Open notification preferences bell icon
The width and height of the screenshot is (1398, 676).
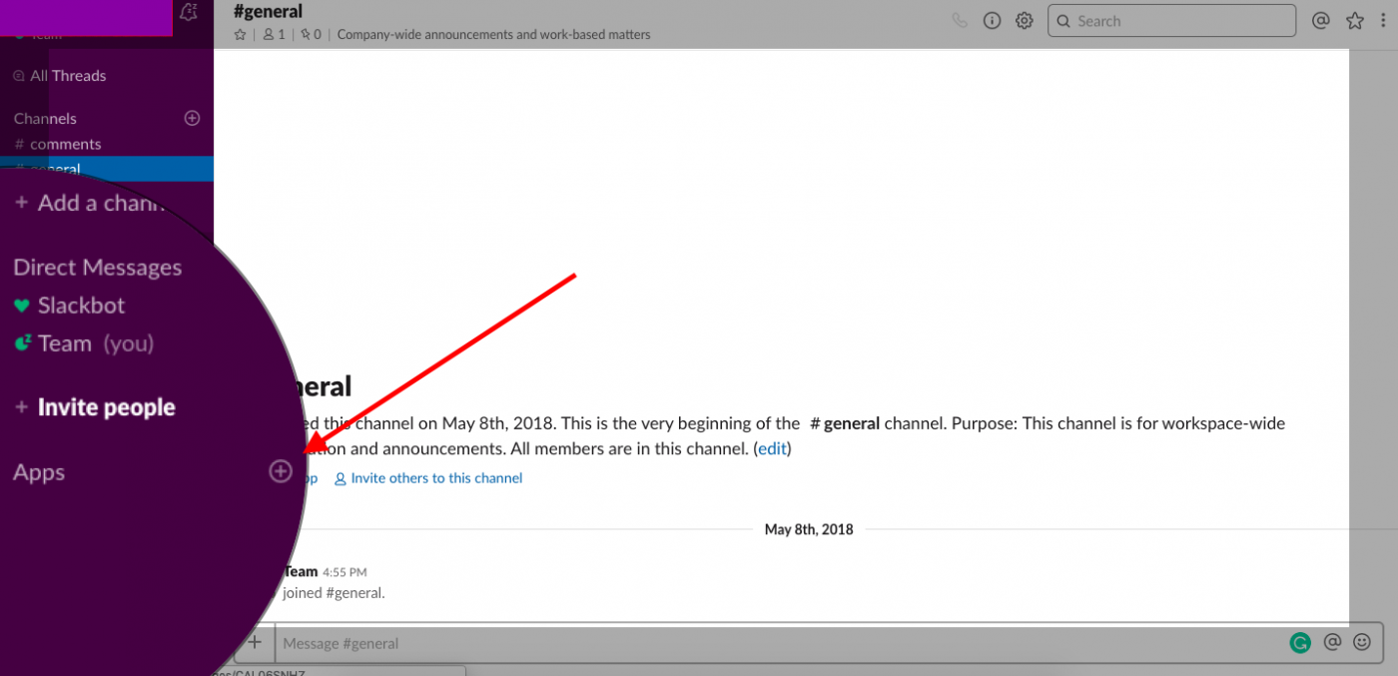(188, 11)
